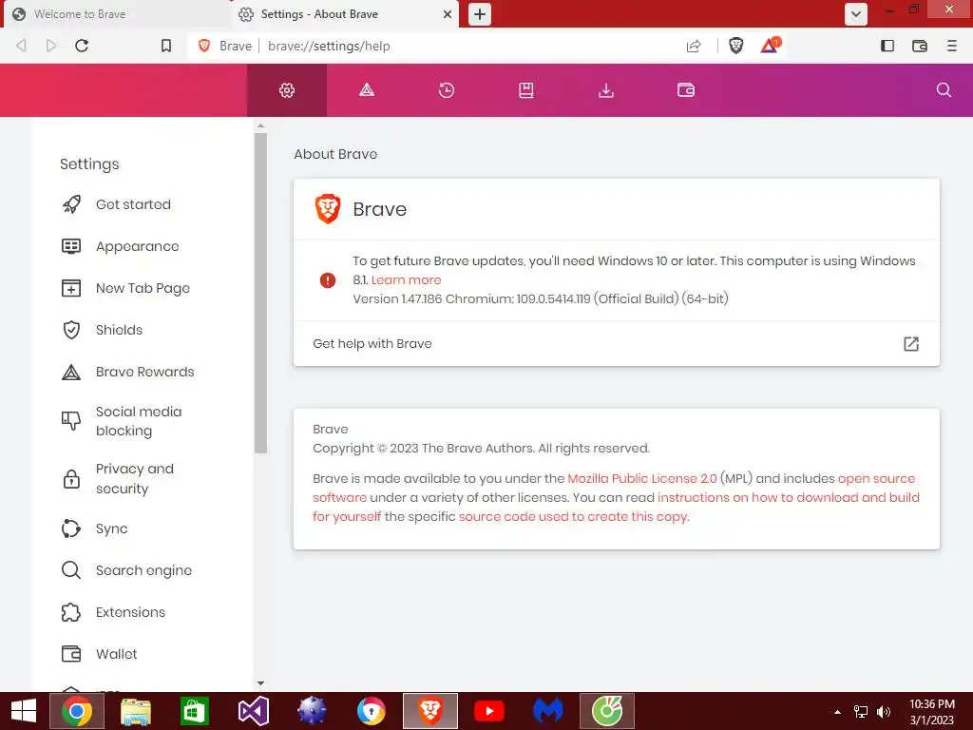This screenshot has width=973, height=730.
Task: Show hidden tray icons arrow
Action: click(x=837, y=712)
